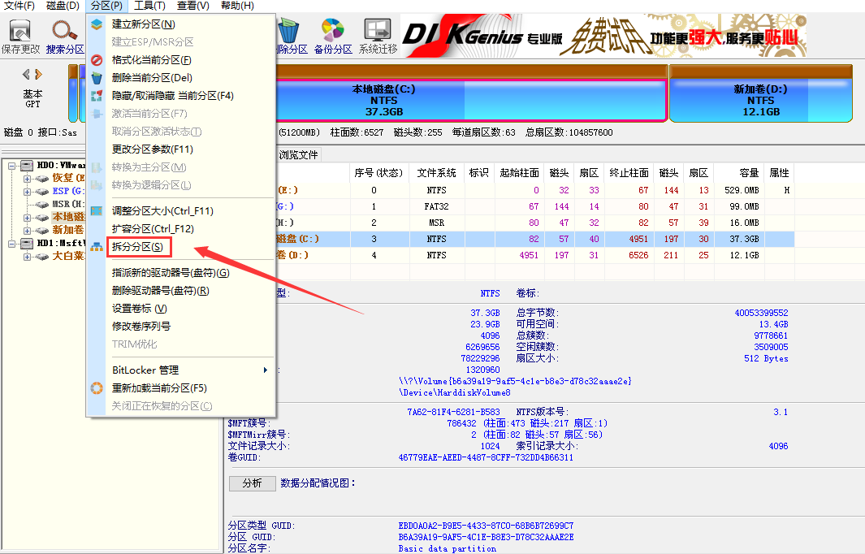Click the HD1 hard disk icon in tree

[27, 244]
